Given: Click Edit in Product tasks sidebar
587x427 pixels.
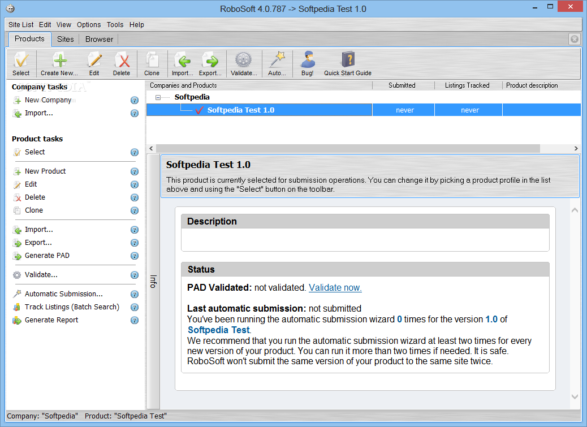Looking at the screenshot, I should pos(31,184).
